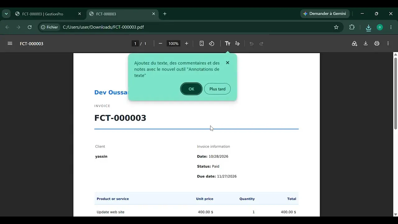Screen dimensions: 398x224
Task: Switch to FCT-000003 | GestionPro tab
Action: click(x=43, y=14)
